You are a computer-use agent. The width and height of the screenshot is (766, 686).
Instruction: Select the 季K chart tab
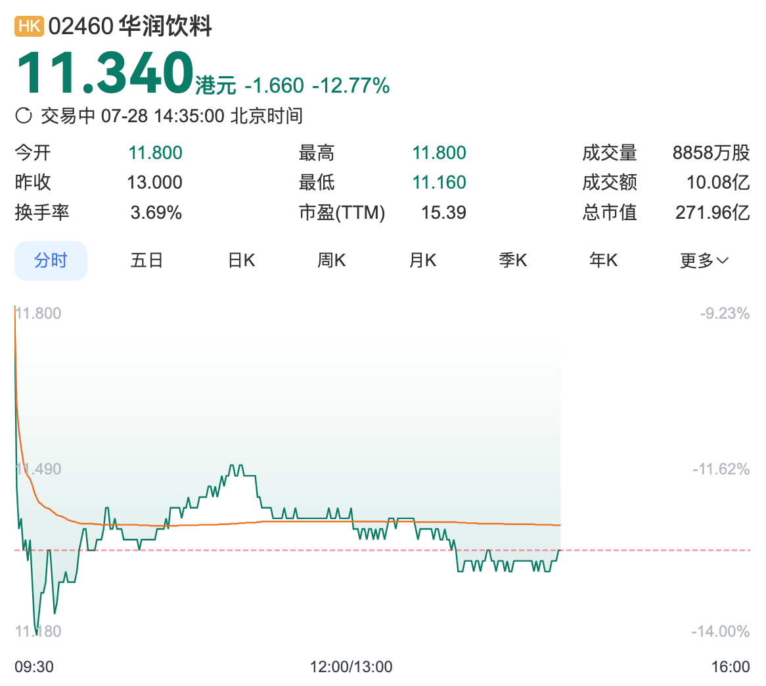[513, 260]
